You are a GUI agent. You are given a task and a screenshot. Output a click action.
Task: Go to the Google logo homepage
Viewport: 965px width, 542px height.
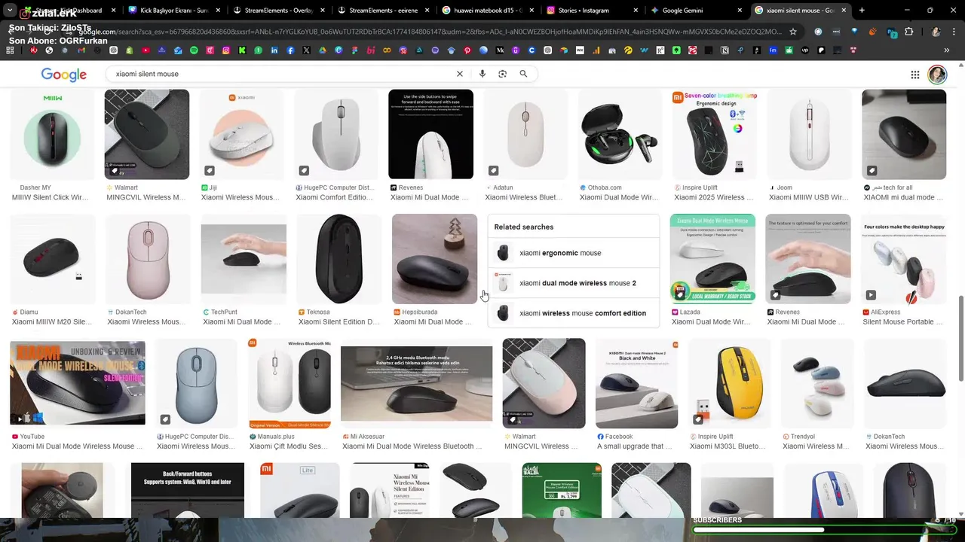63,75
